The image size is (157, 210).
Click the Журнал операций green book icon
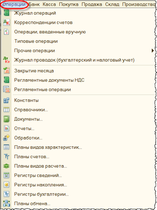[x=7, y=13]
